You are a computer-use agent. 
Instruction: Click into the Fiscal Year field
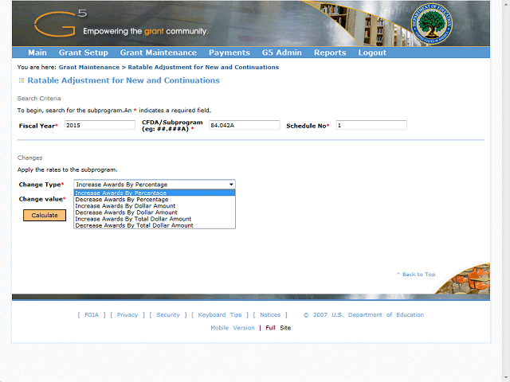(x=100, y=125)
